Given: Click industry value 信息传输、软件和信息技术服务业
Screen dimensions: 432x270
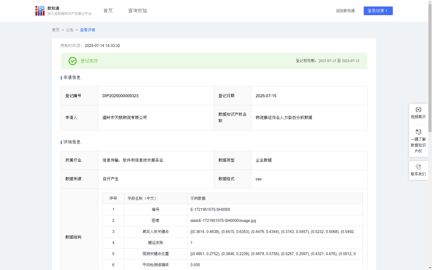Looking at the screenshot, I should 133,160.
